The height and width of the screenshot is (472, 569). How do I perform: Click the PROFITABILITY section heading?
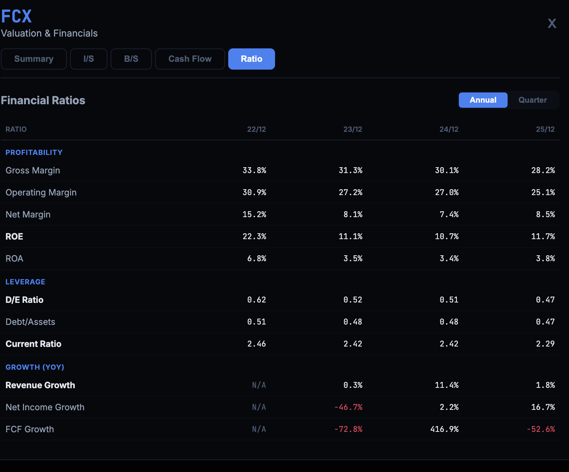click(34, 152)
